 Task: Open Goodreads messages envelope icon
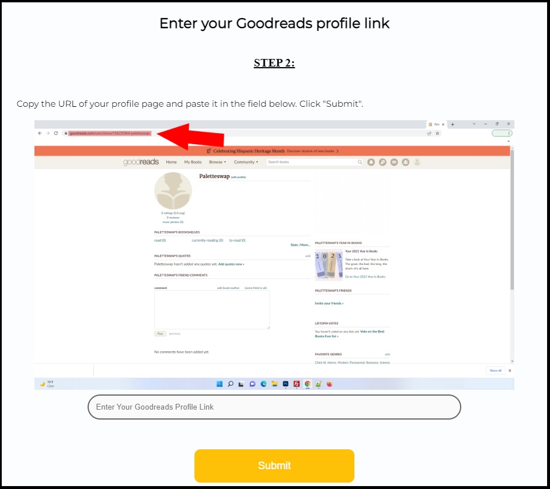394,162
